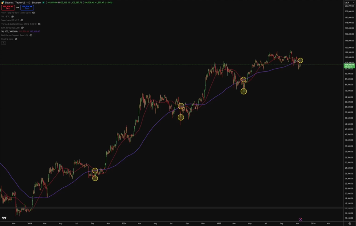The width and height of the screenshot is (356, 226).
Task: Click the EMA 20/50/100/200 indicator label
Action: tap(10, 28)
